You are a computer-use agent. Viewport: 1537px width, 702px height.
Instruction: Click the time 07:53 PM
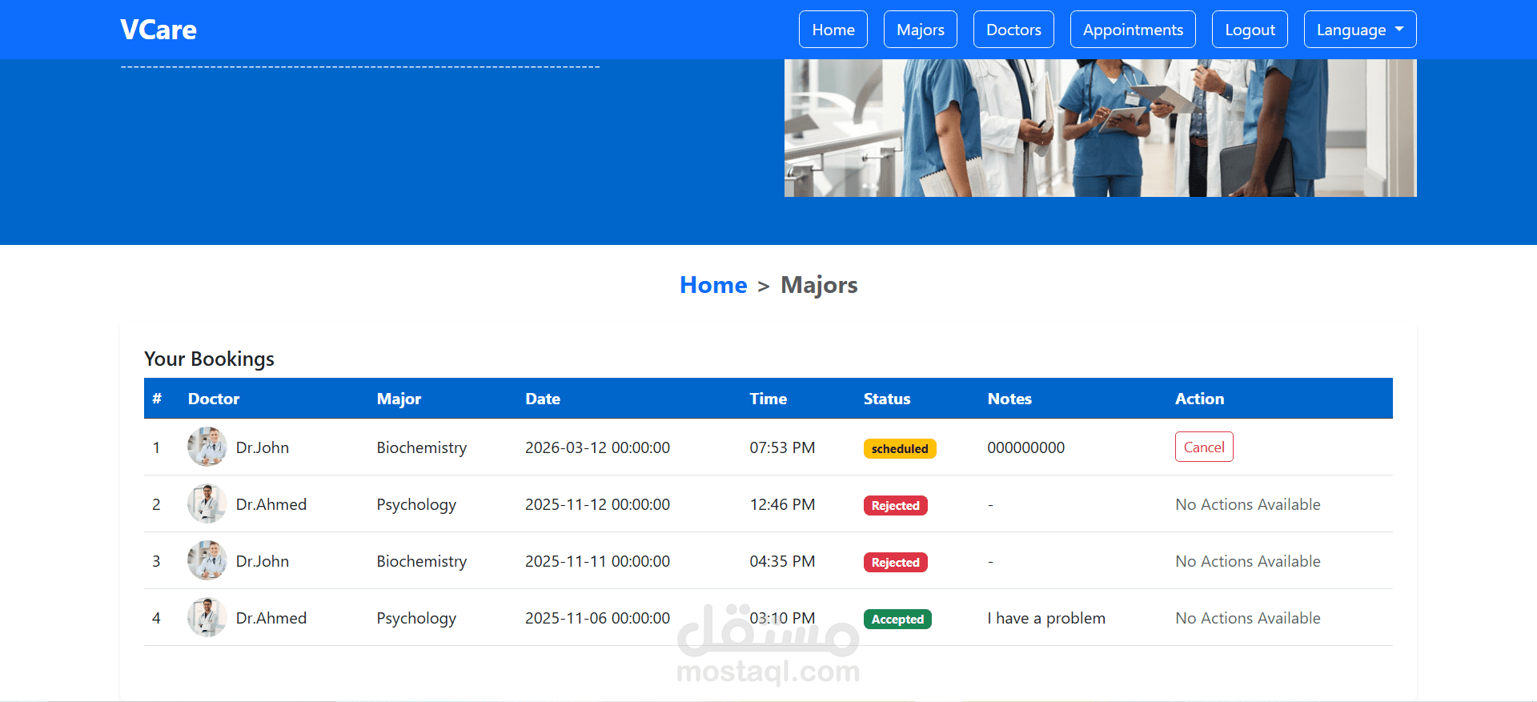pyautogui.click(x=782, y=447)
